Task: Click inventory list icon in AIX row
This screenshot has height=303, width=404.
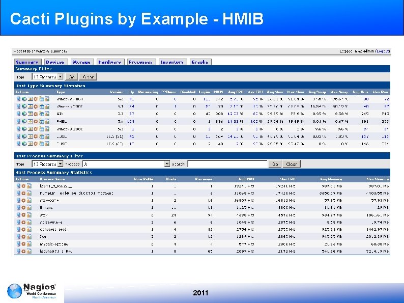Action: click(x=42, y=114)
